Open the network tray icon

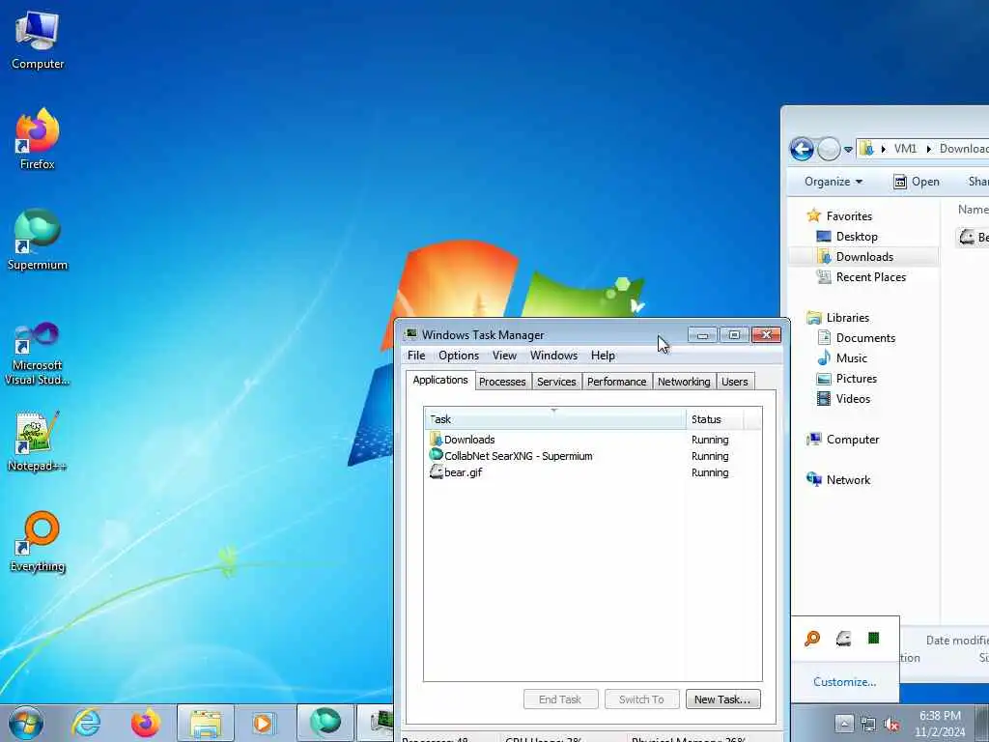(x=868, y=725)
